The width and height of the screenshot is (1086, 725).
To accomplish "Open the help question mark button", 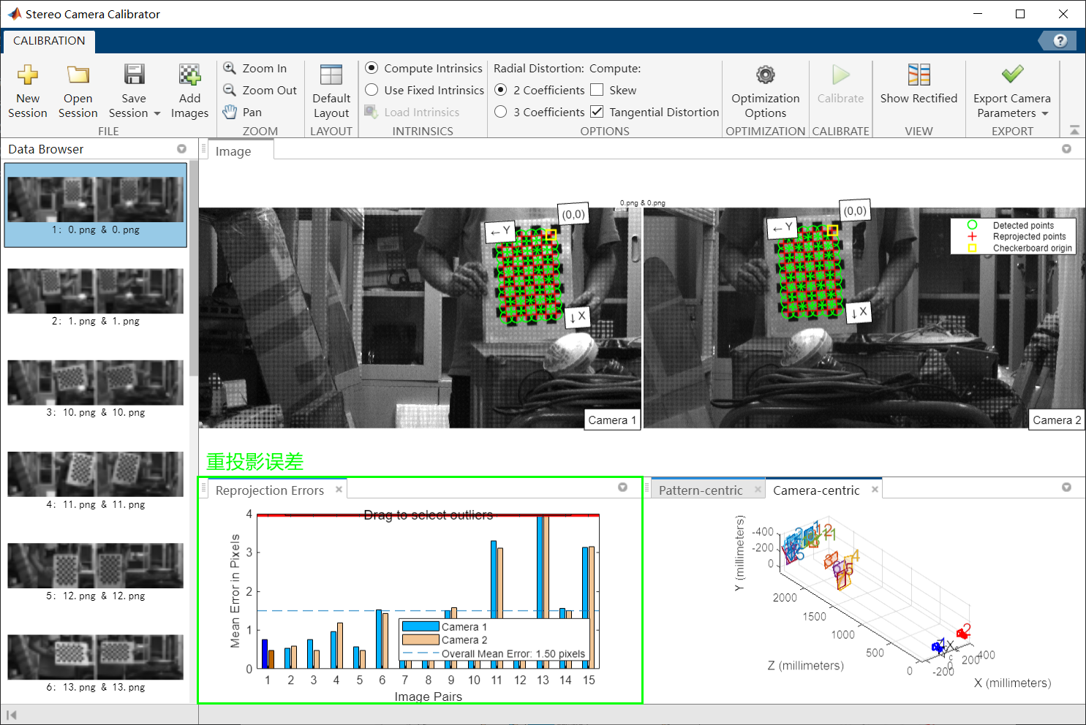I will click(x=1060, y=41).
